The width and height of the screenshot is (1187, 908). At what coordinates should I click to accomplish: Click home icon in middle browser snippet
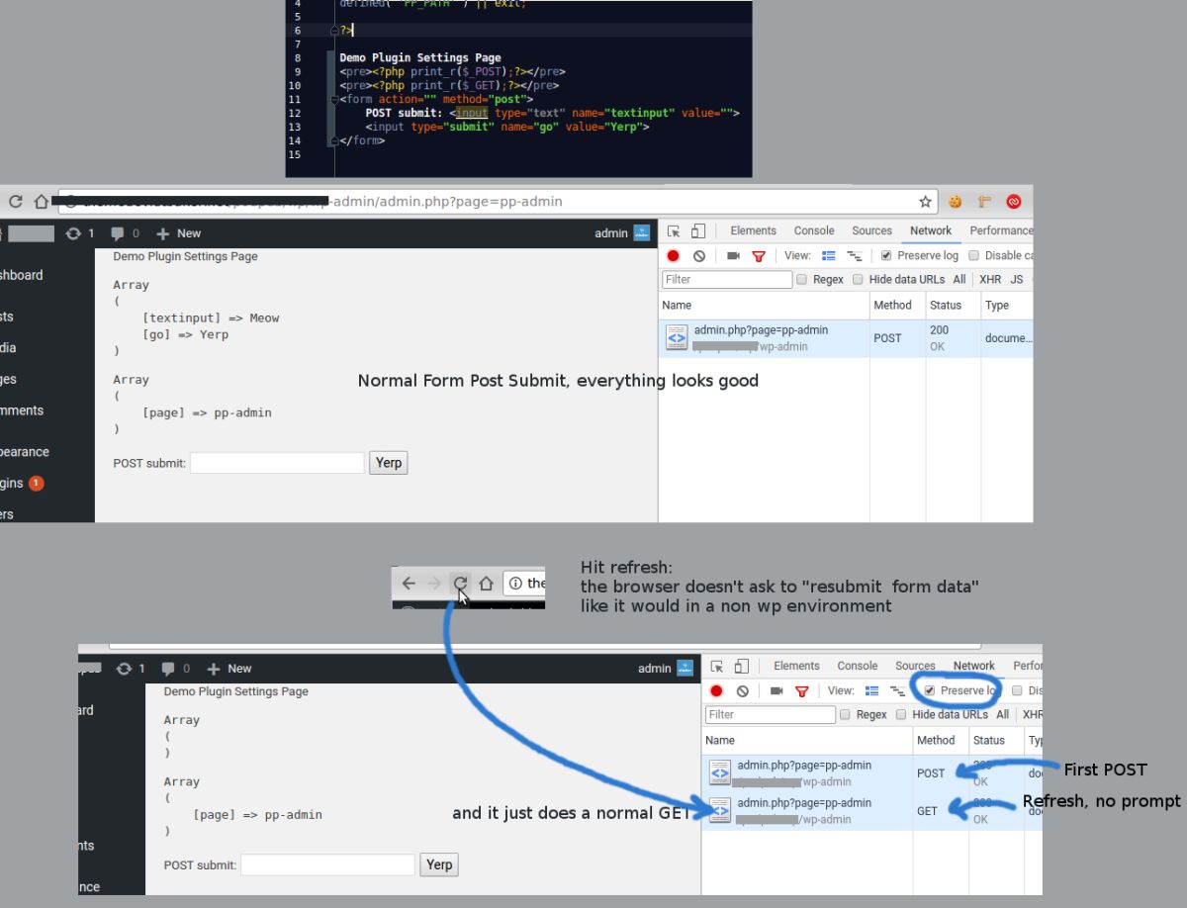[486, 584]
